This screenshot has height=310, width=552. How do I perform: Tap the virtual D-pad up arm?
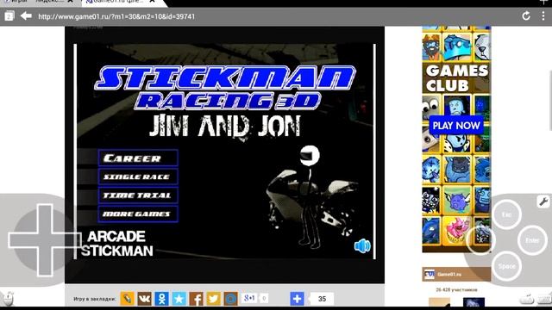click(45, 218)
